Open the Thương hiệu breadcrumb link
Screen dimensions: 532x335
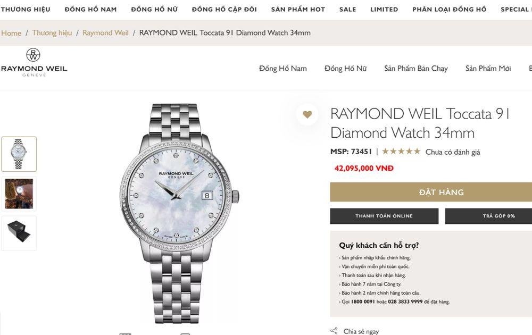[x=52, y=33]
